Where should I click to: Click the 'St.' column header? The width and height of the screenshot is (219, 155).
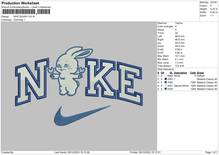point(171,73)
